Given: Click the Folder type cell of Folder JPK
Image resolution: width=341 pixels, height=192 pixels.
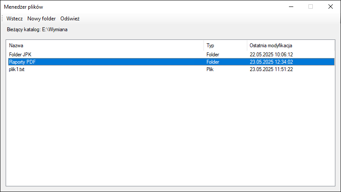Looking at the screenshot, I should click(213, 55).
